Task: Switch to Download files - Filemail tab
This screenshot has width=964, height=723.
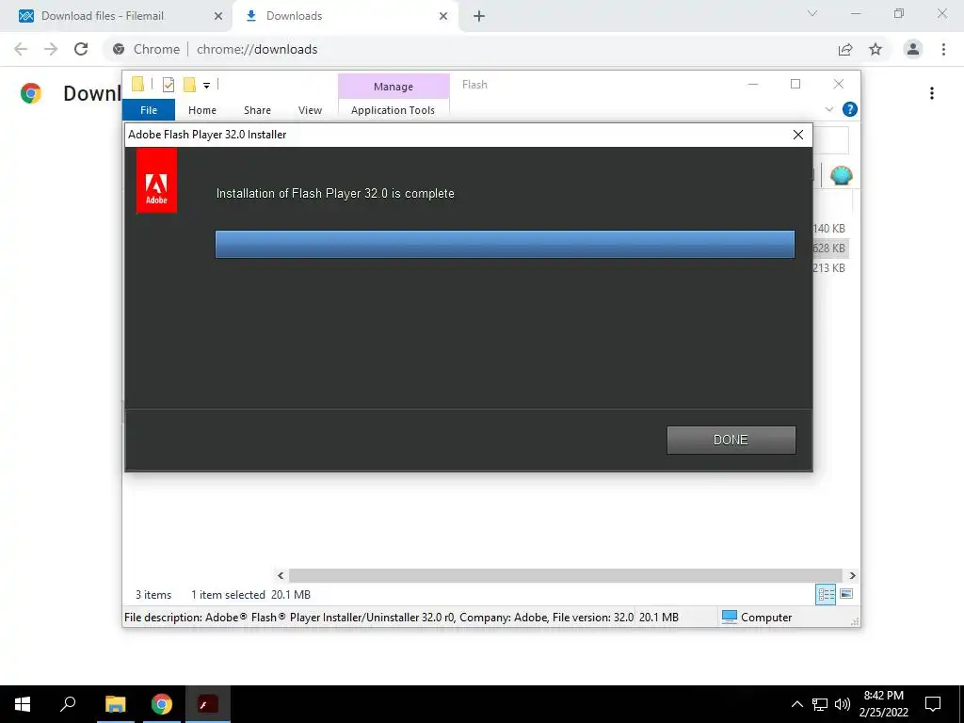Action: [x=116, y=16]
